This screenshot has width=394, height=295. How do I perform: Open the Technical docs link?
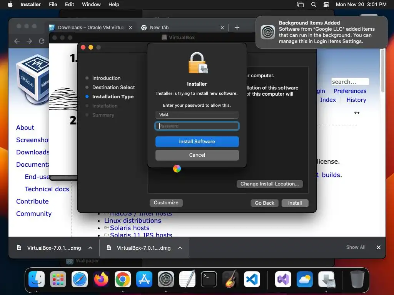[47, 189]
